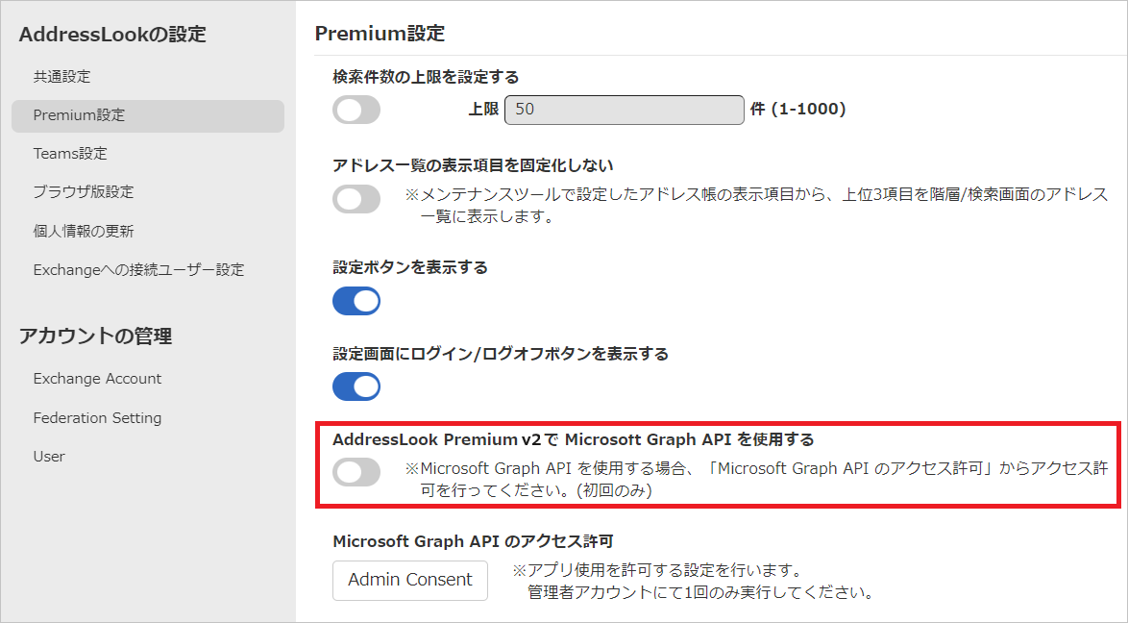Open 共通設定 in the sidebar
1128x623 pixels.
click(x=61, y=76)
